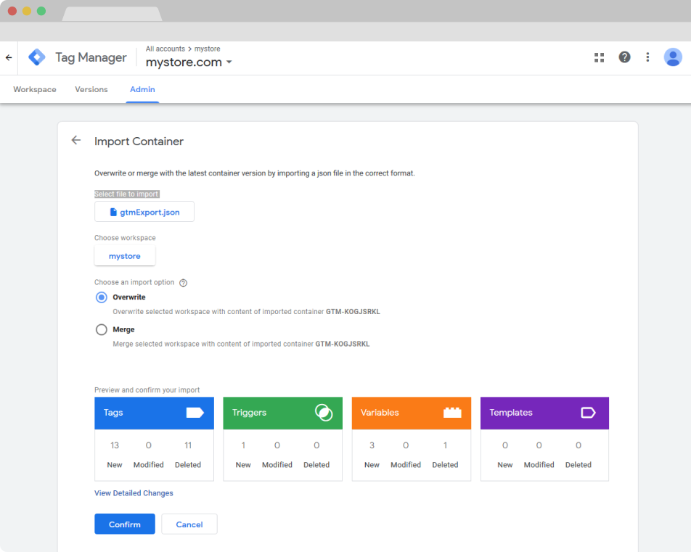Open the Google apps grid
Viewport: 691px width, 552px height.
click(x=599, y=57)
